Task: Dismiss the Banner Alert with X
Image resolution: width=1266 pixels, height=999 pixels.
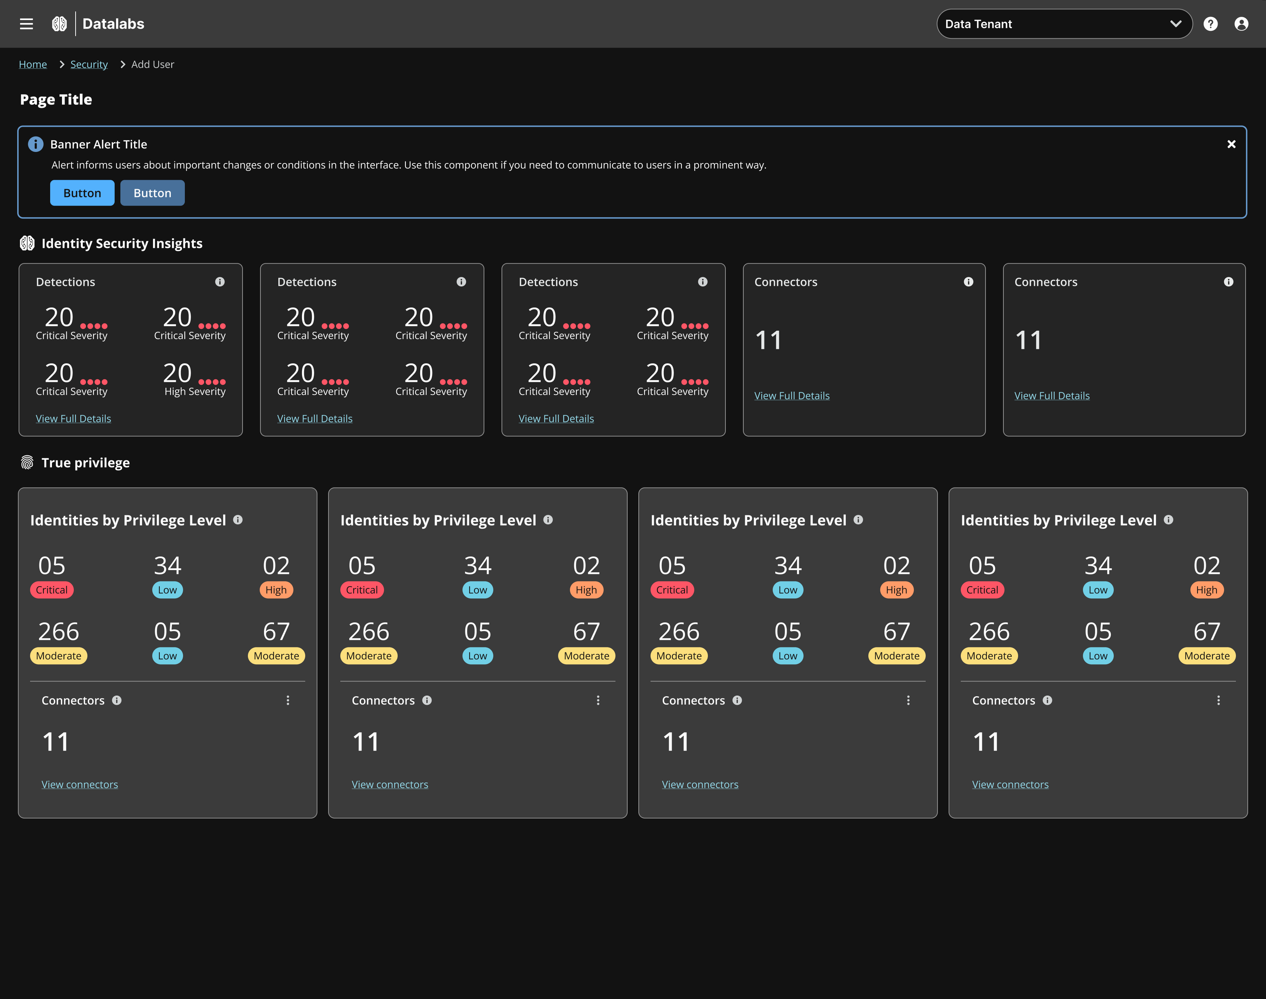Action: (1231, 144)
